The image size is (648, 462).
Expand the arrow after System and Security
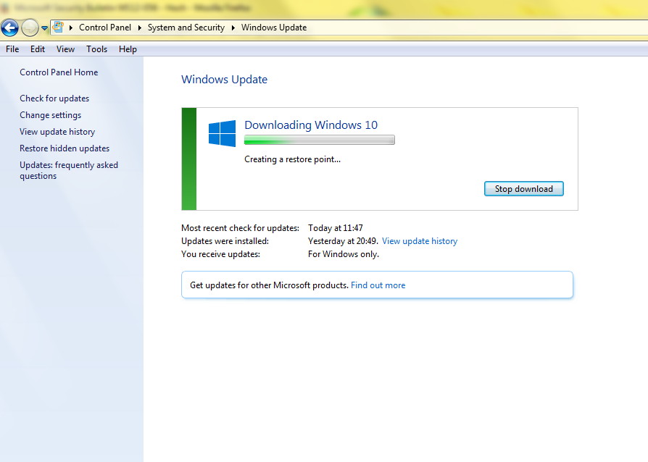click(233, 28)
